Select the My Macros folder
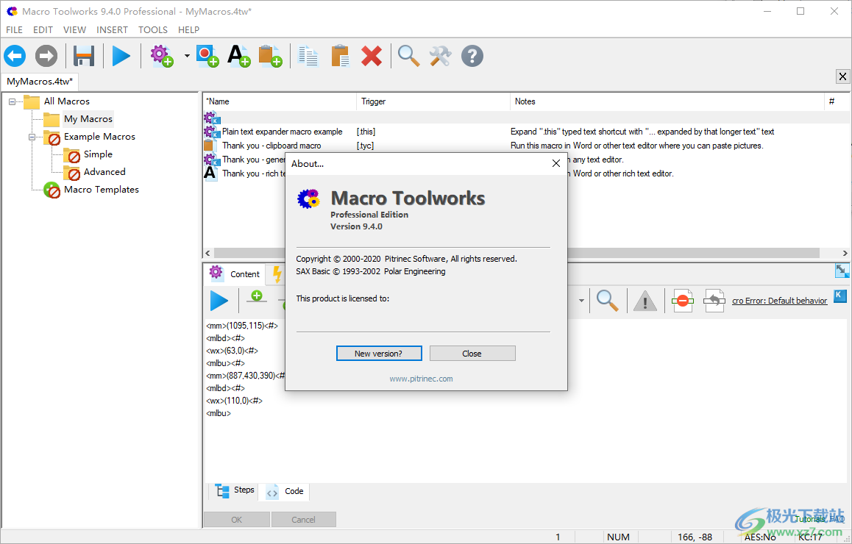 click(88, 119)
